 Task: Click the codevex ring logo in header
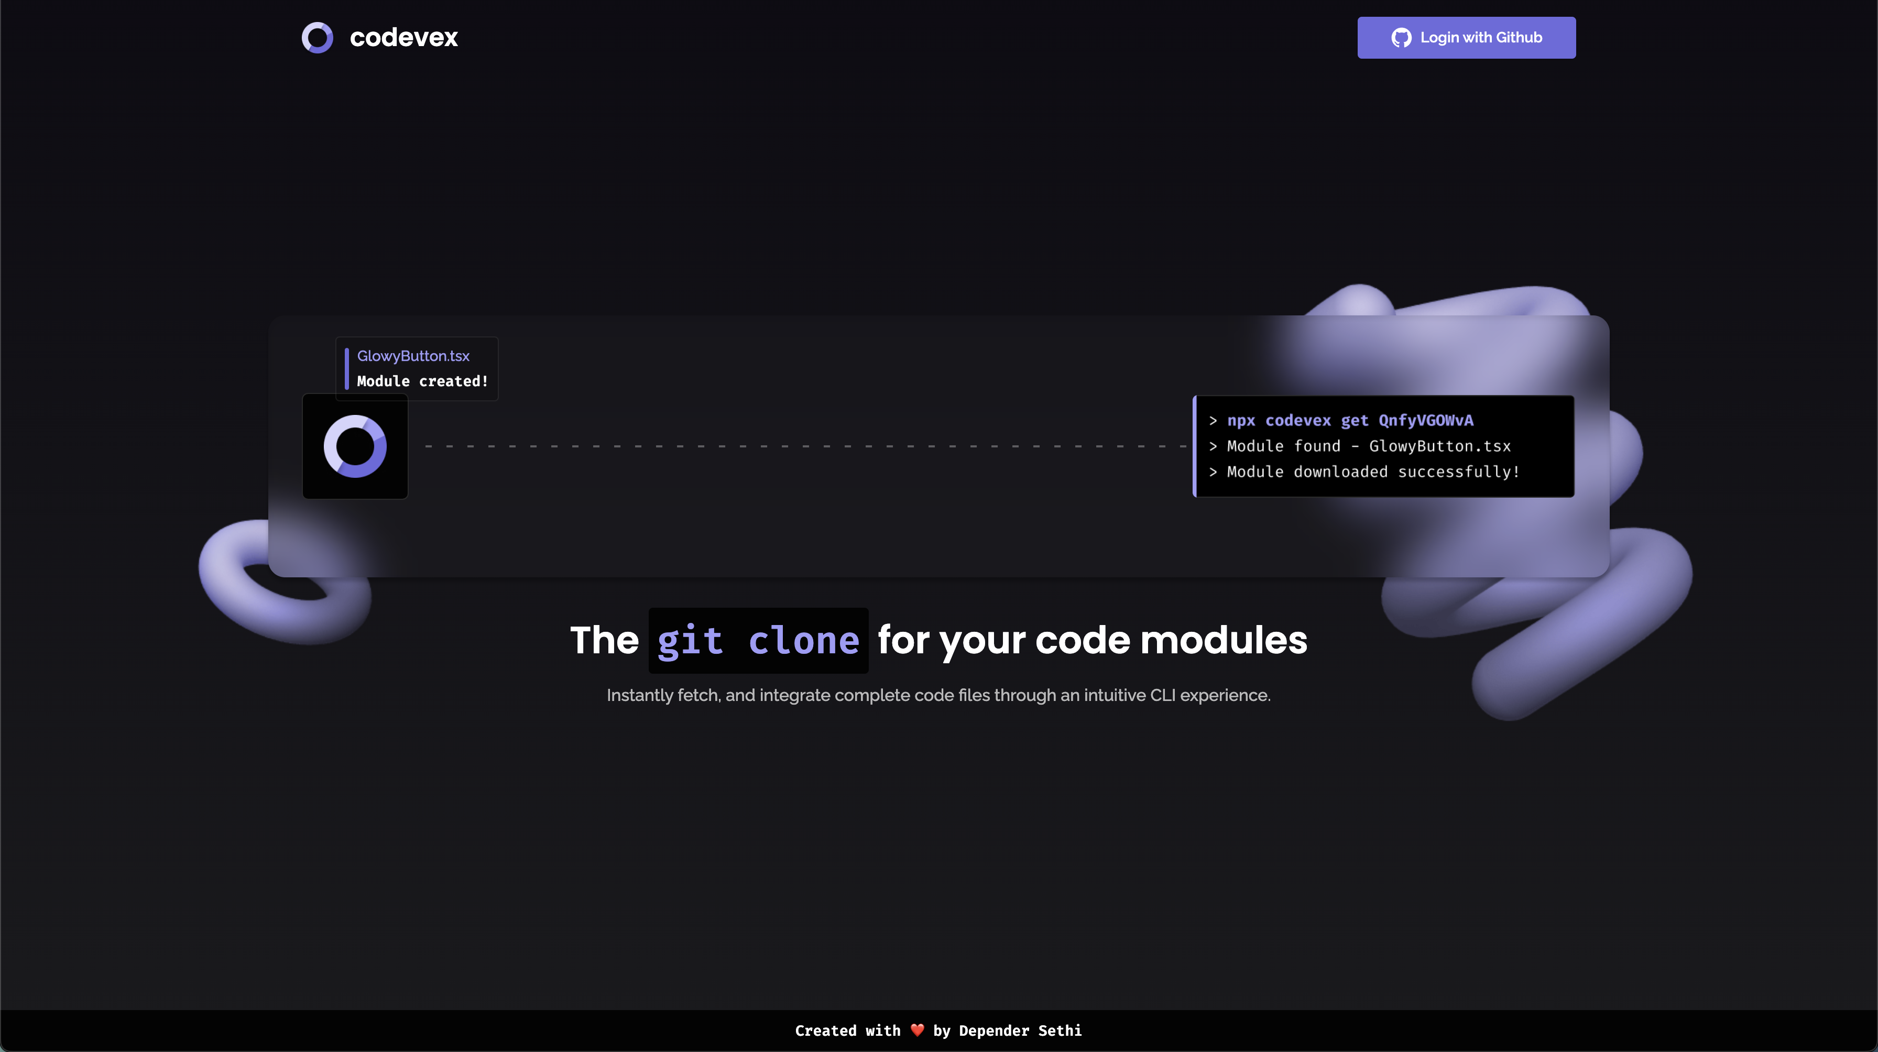pyautogui.click(x=317, y=37)
